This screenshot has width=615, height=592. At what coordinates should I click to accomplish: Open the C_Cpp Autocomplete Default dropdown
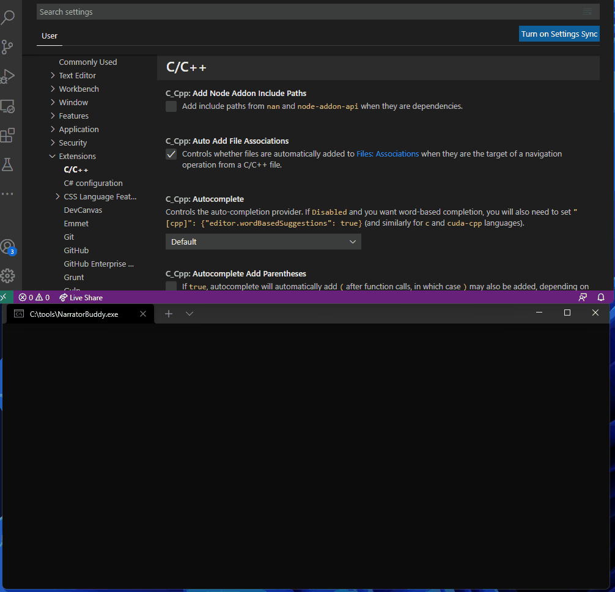point(263,242)
